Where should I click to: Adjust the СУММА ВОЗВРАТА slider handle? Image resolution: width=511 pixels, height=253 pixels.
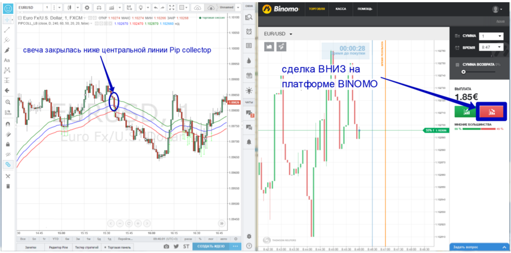click(x=464, y=72)
